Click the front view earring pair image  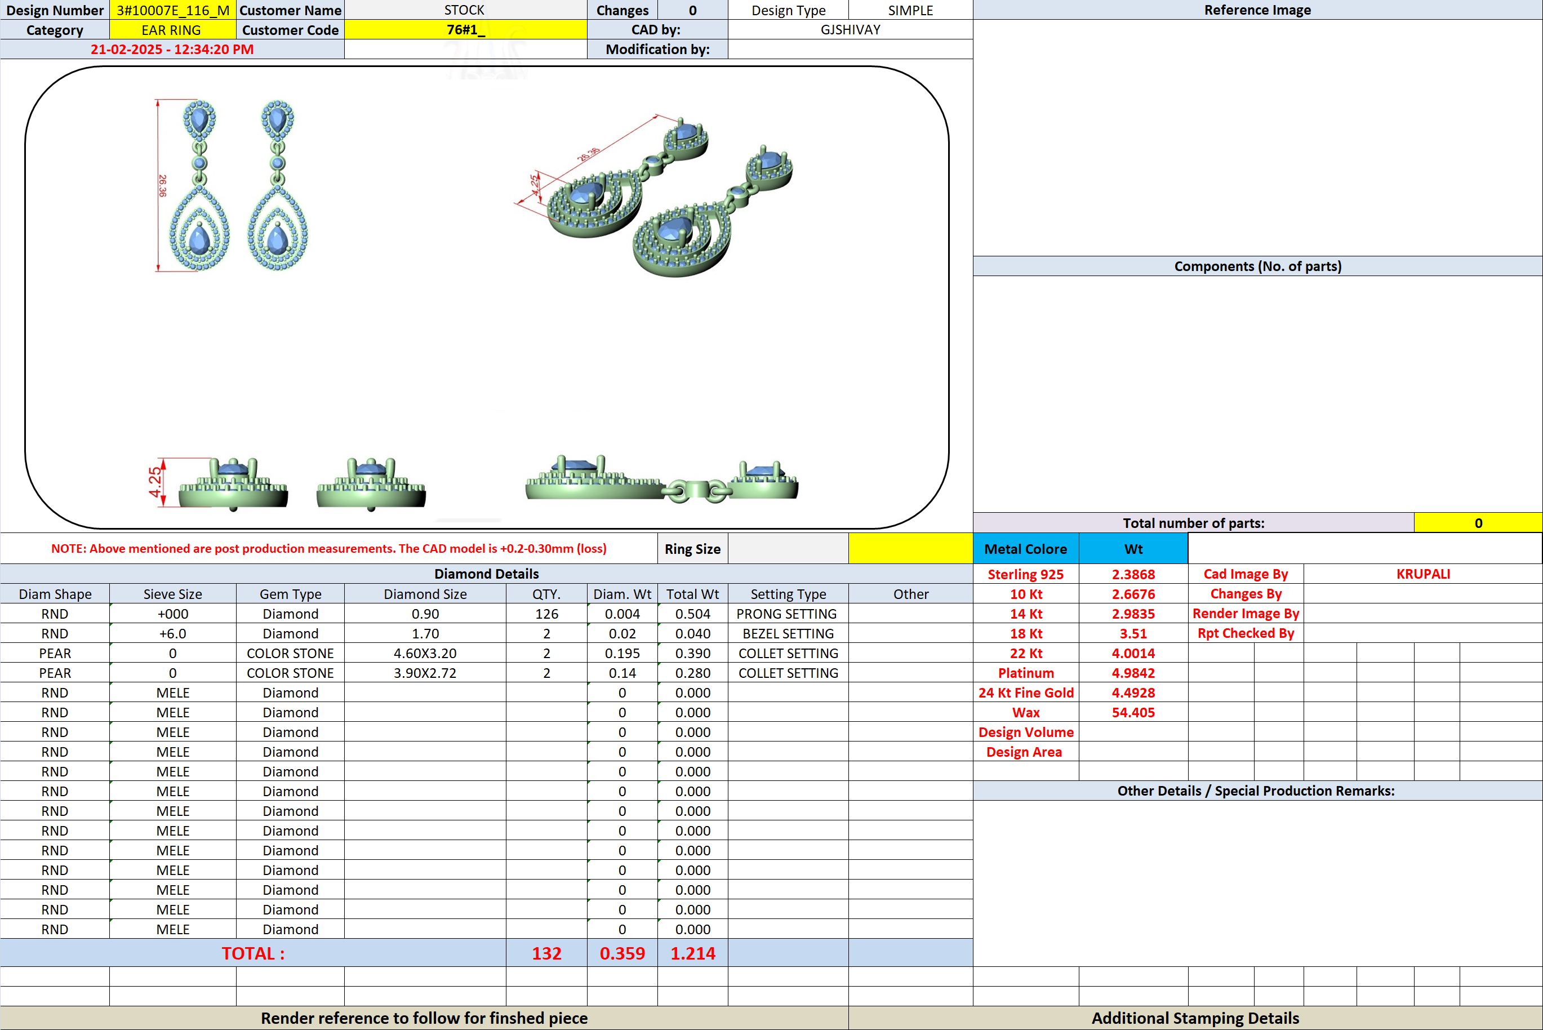pos(232,185)
